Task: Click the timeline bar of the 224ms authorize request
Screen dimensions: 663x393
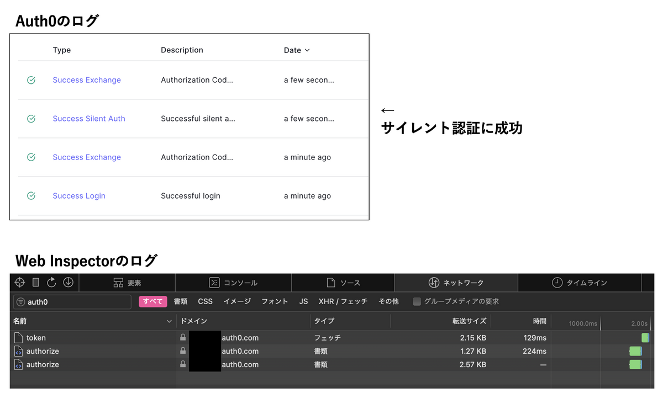Action: (635, 351)
